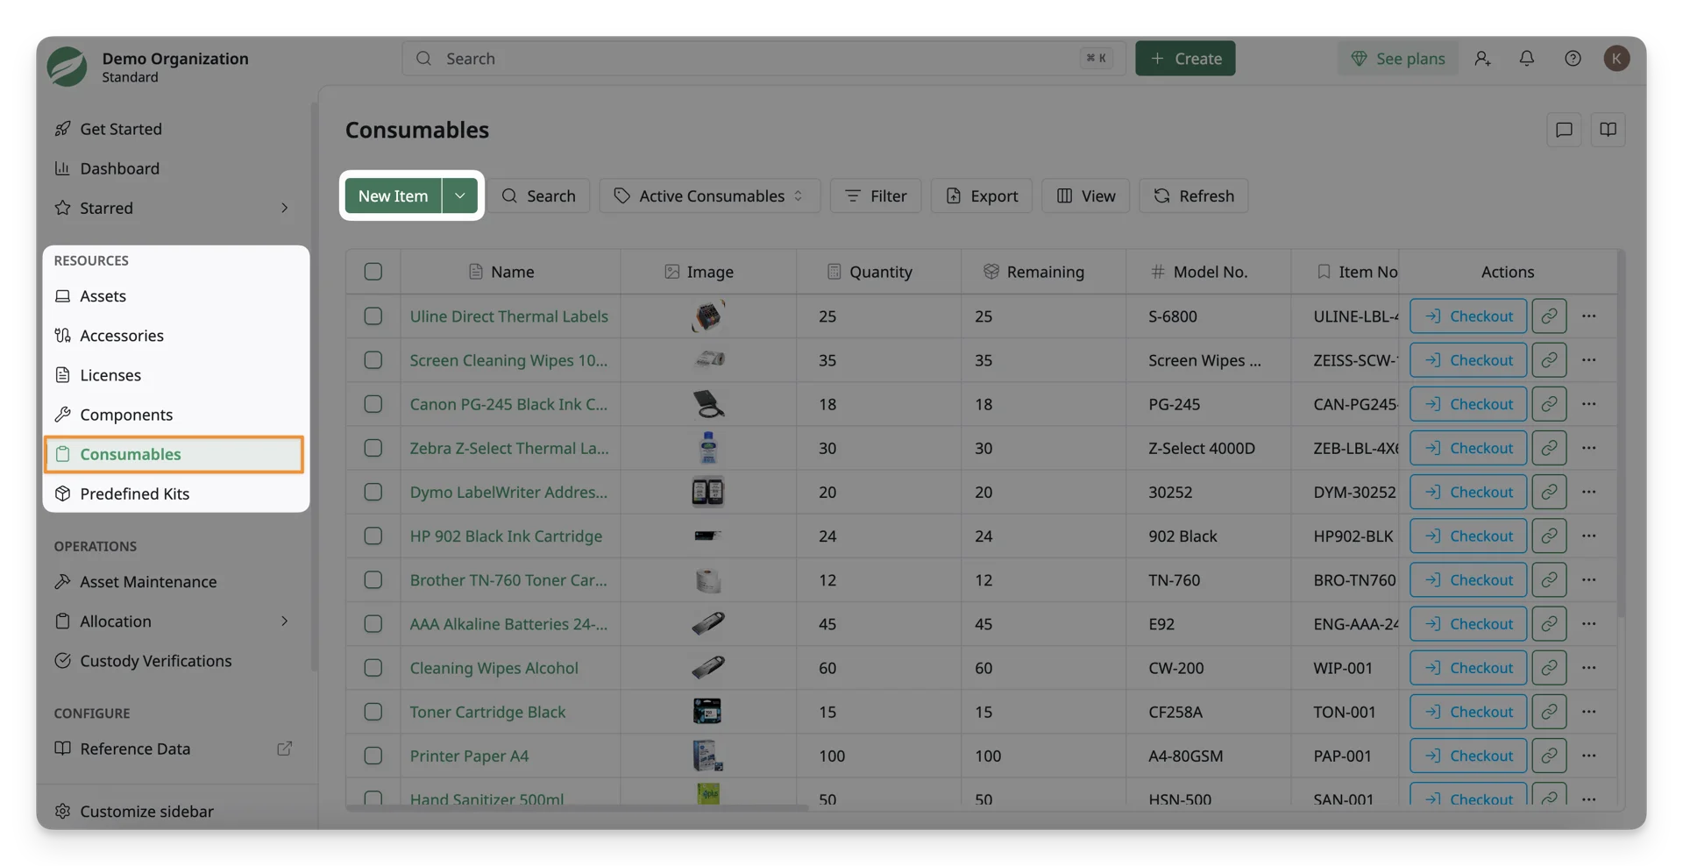Screen dimensions: 1683x866
Task: Select the Dymo LabelWriter checkbox
Action: 373,492
